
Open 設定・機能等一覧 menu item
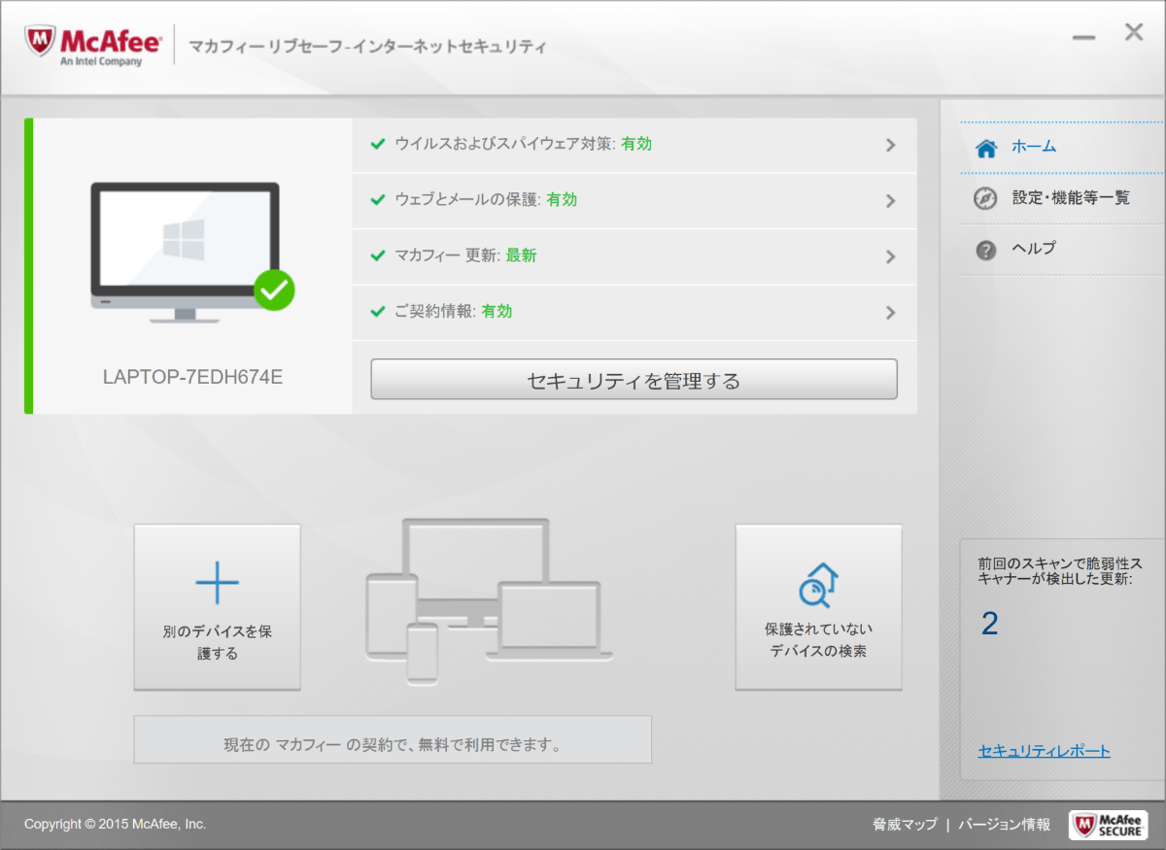tap(1071, 198)
